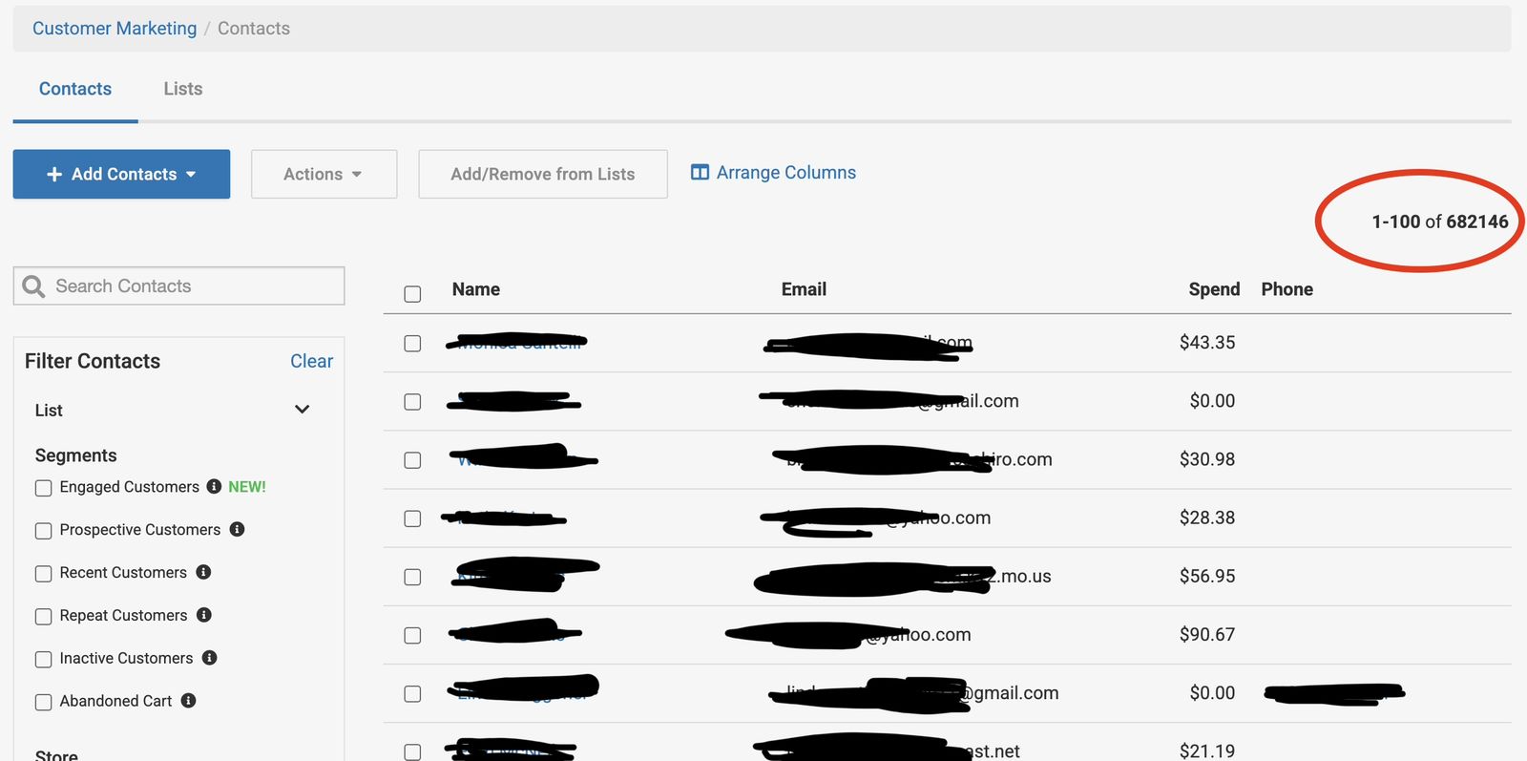Click the Add/Remove from Lists button
Viewport: 1527px width, 761px height.
point(542,174)
